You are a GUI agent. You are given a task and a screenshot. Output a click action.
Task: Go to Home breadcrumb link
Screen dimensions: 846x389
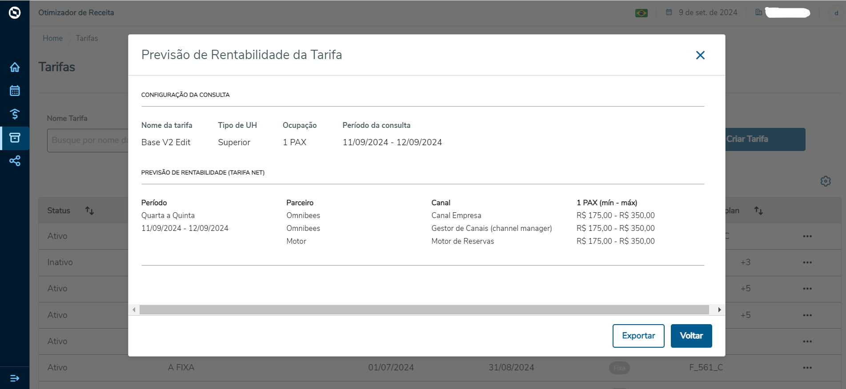tap(52, 38)
